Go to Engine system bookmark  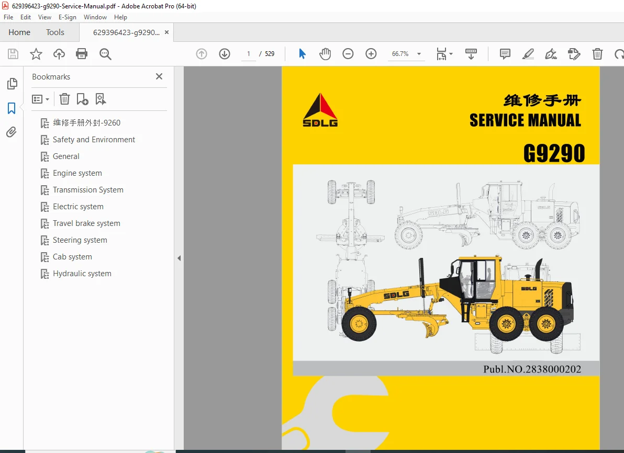point(77,173)
